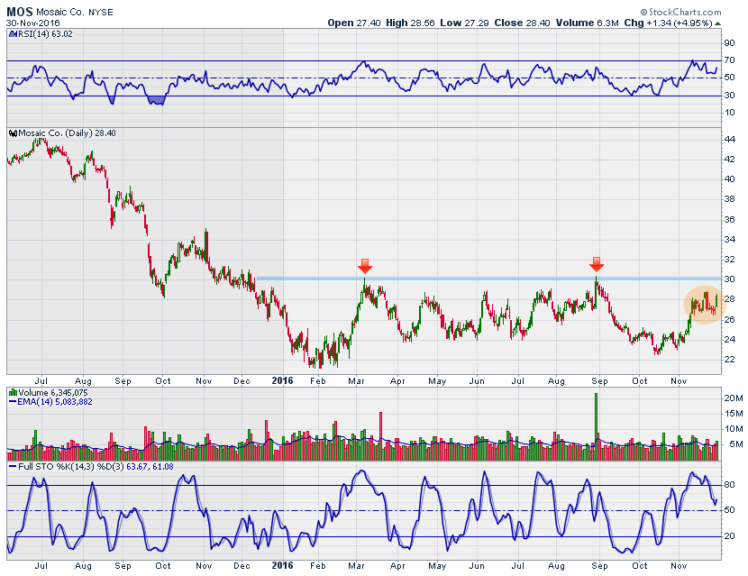Click the 15M label on the volume axis
Image resolution: width=748 pixels, height=576 pixels.
[734, 414]
